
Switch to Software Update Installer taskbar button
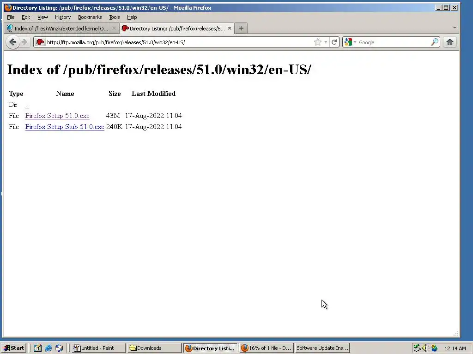point(322,348)
